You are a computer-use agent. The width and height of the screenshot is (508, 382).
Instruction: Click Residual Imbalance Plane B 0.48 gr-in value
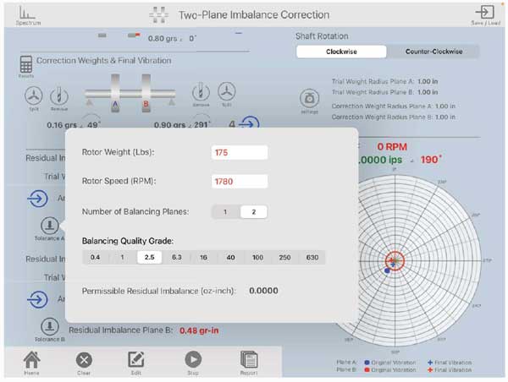(199, 330)
